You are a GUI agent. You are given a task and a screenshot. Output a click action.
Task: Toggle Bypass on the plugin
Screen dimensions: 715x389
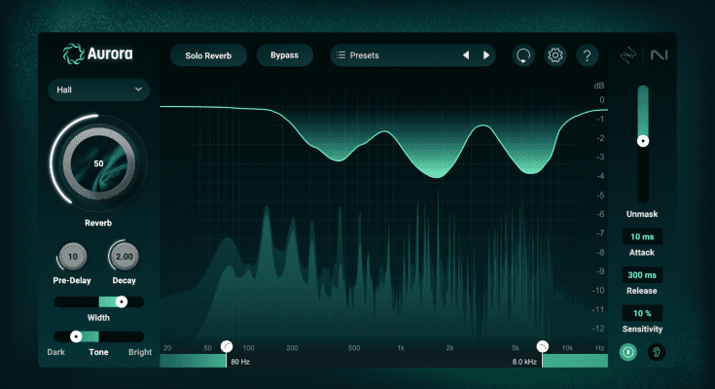click(284, 55)
